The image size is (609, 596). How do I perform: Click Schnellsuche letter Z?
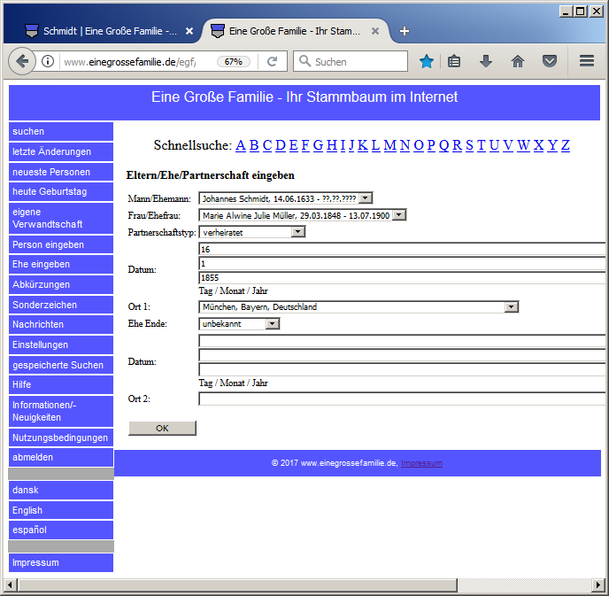pos(565,145)
